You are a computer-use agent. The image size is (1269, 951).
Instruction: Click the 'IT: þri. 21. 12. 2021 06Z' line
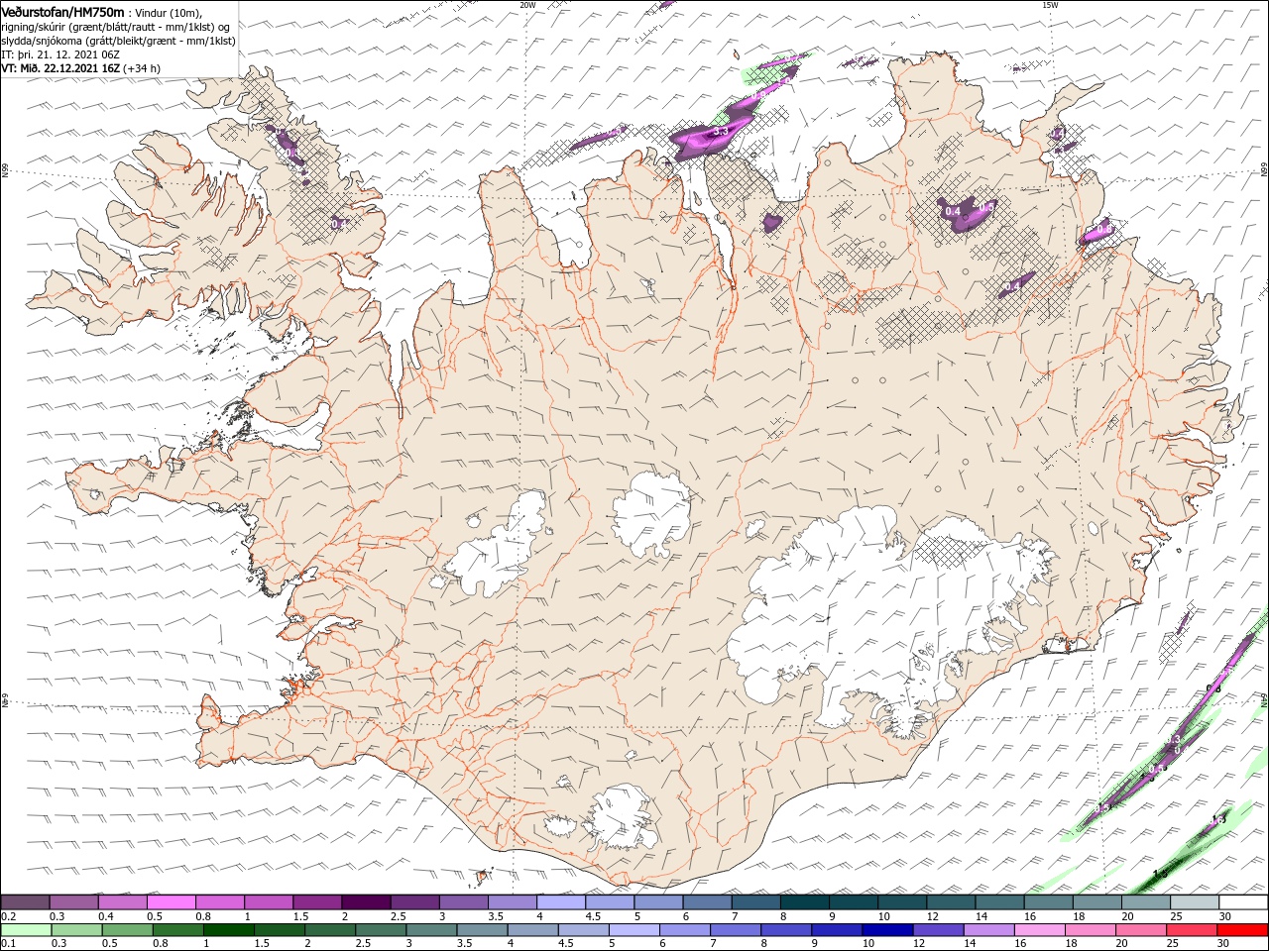click(60, 53)
